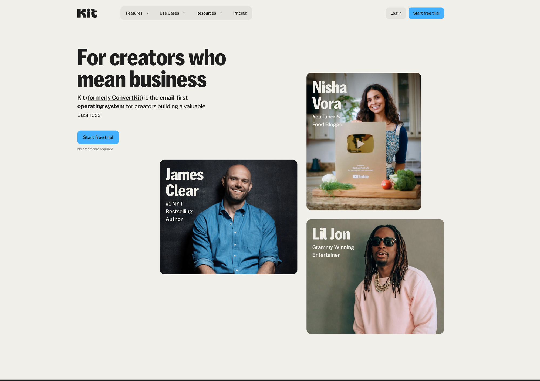
Task: Click the YouTube logo on plaque
Action: click(x=361, y=176)
